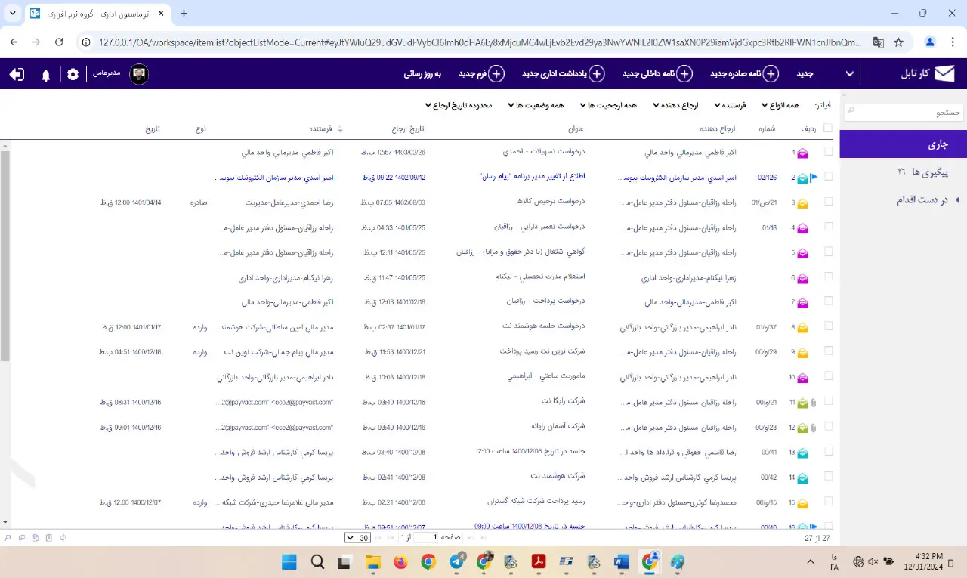Click the به روز رسانی button

(422, 74)
